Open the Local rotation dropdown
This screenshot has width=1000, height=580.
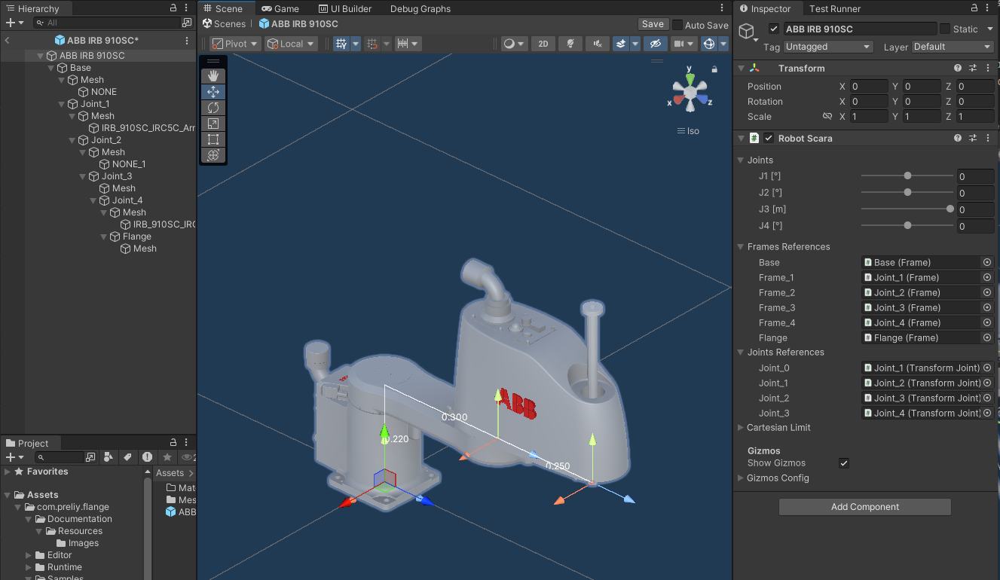(290, 44)
